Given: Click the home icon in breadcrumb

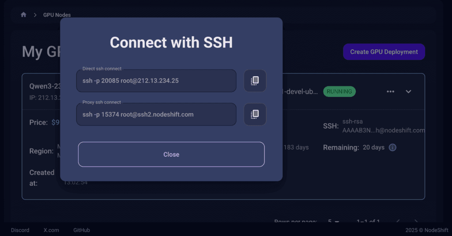Looking at the screenshot, I should 24,15.
